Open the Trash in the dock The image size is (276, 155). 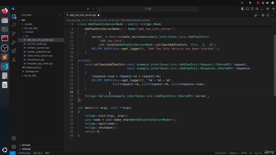pyautogui.click(x=5, y=85)
